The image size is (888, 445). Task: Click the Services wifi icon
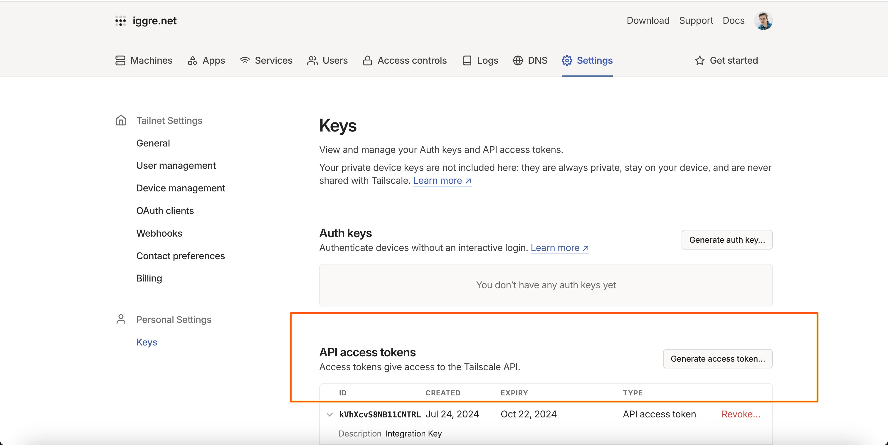tap(245, 60)
